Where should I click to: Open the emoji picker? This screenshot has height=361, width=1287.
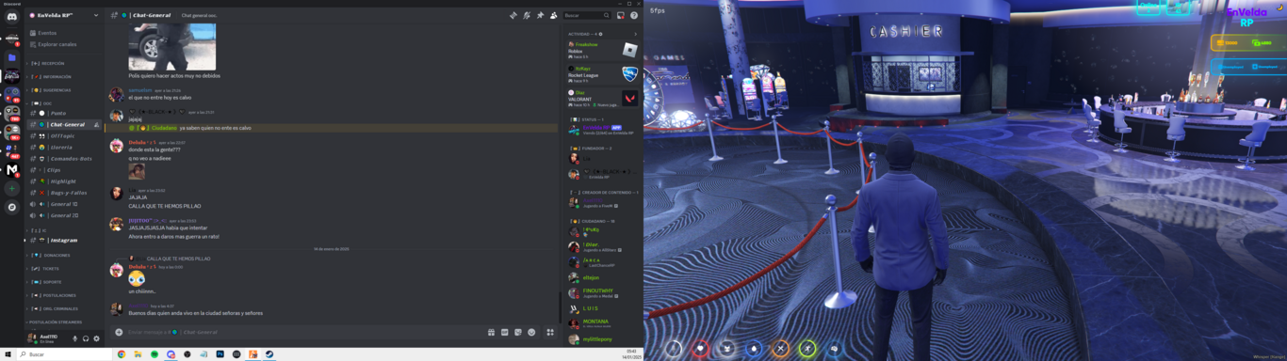point(531,332)
